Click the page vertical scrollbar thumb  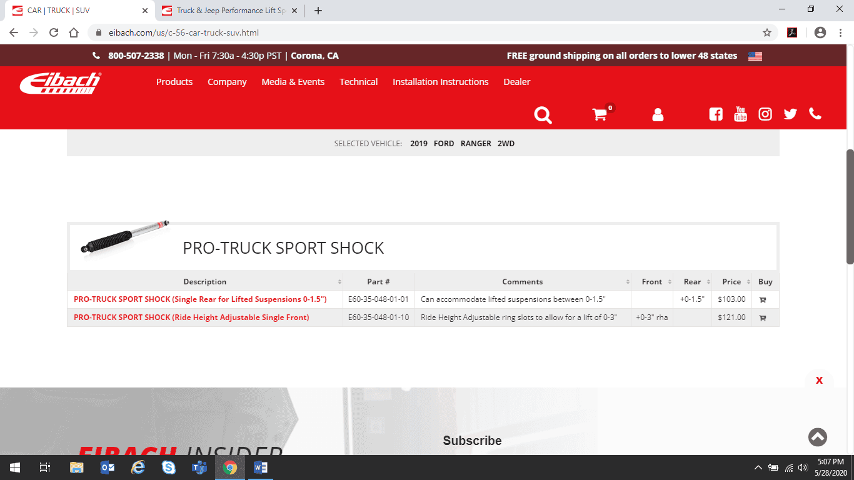coord(850,206)
